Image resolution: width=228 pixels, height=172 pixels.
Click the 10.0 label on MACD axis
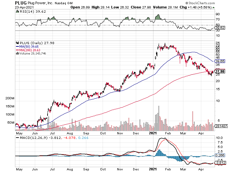[x=219, y=138]
